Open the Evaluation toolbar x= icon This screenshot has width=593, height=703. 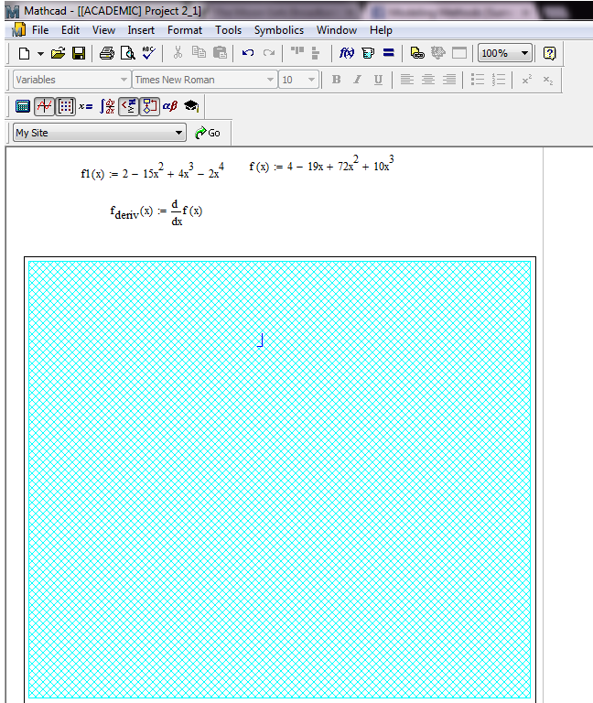(86, 106)
